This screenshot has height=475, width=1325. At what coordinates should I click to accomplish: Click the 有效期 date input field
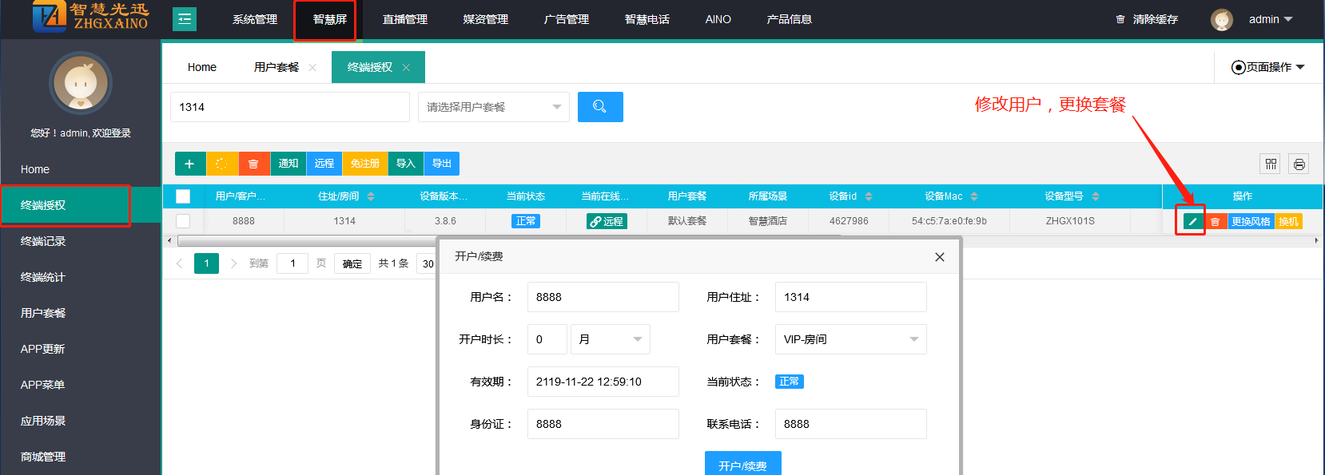tap(603, 382)
